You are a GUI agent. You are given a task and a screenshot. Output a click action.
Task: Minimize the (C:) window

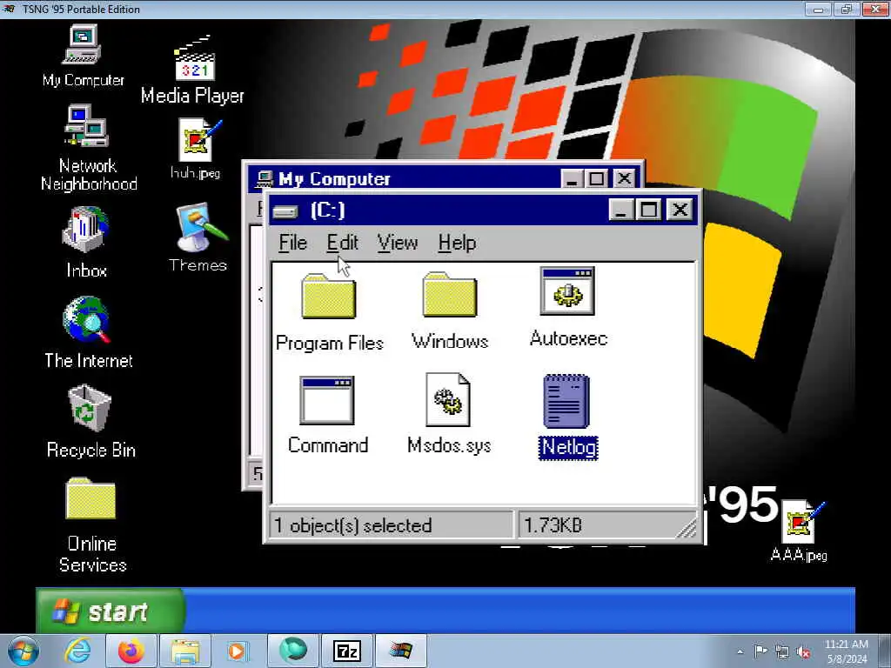621,210
